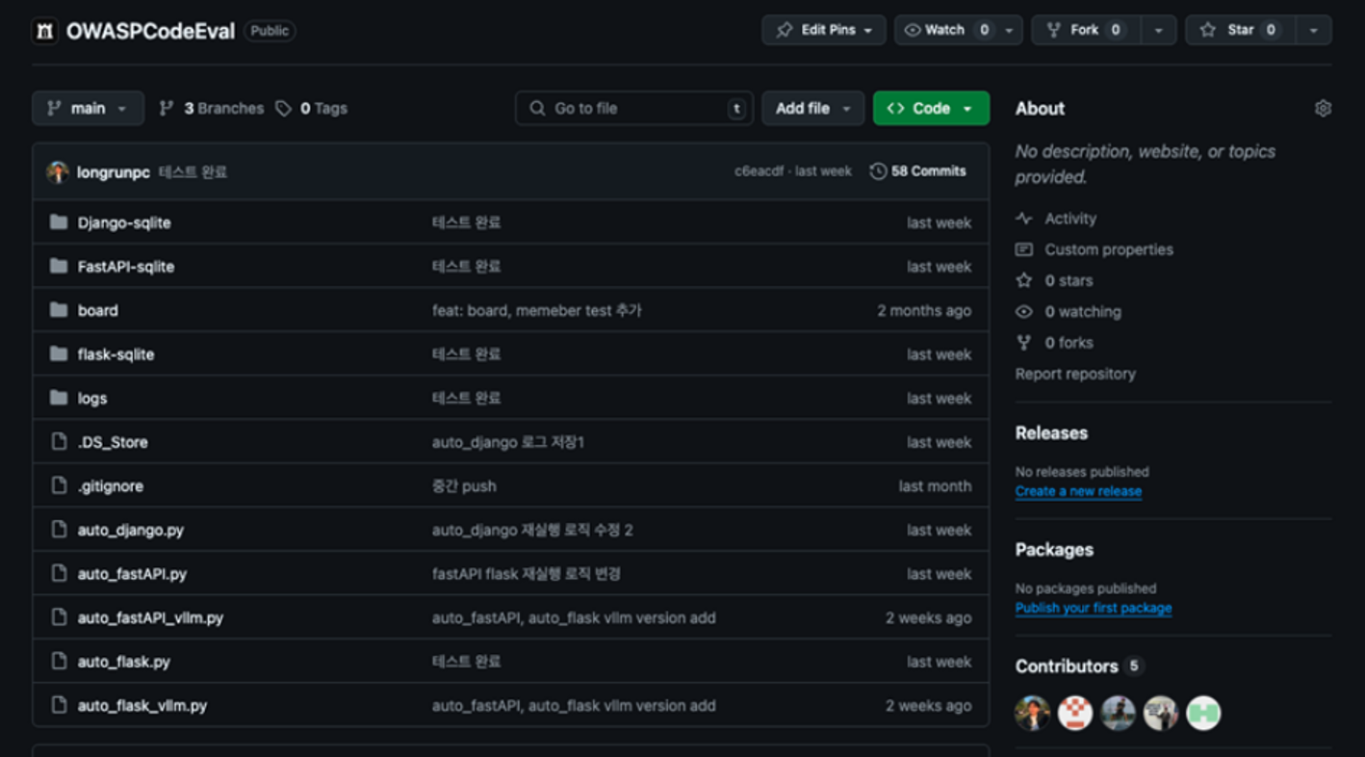Image resolution: width=1365 pixels, height=757 pixels.
Task: Click the repository owner avatar icon
Action: [x=44, y=31]
